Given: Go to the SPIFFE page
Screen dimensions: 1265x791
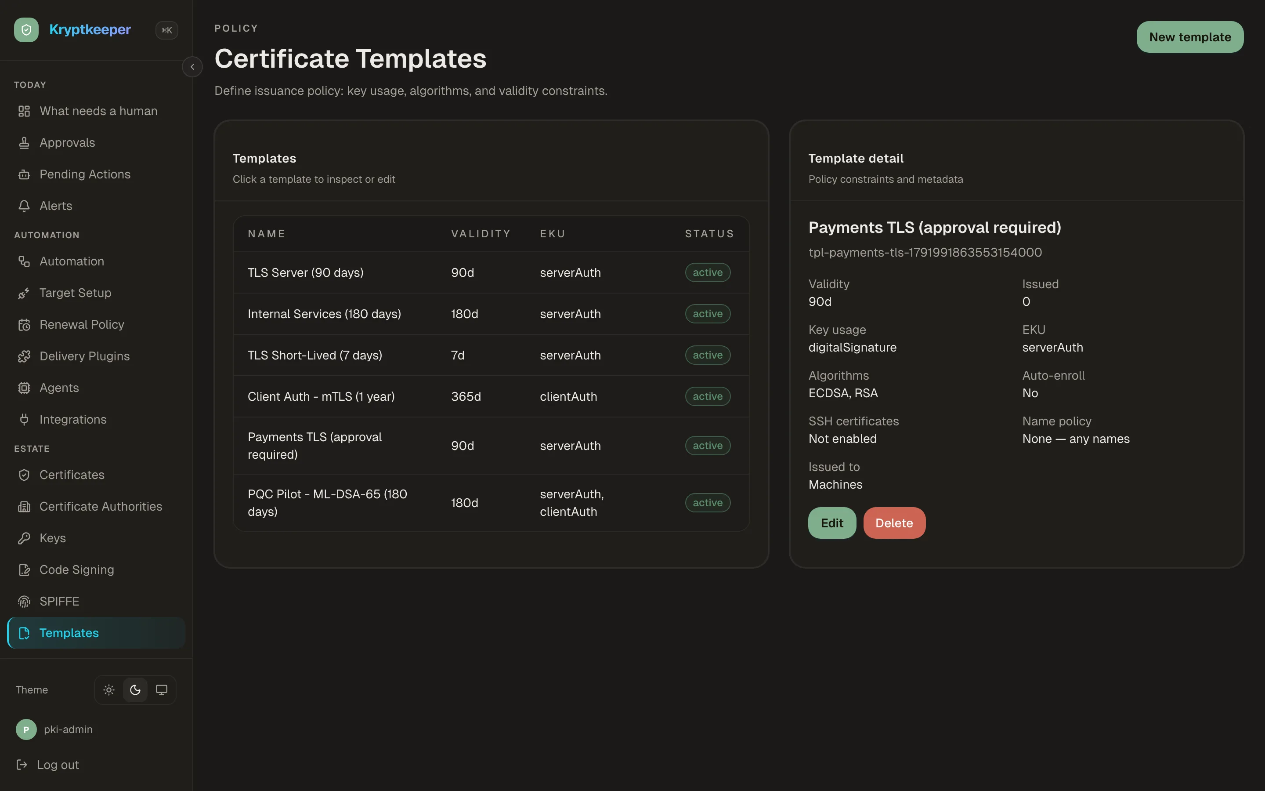Looking at the screenshot, I should coord(96,602).
